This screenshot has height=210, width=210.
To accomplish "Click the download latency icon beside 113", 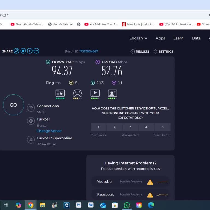I will (92, 83).
